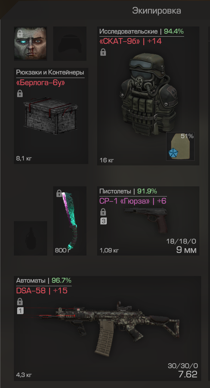Click the lock icon under СКАТ-9б
The width and height of the screenshot is (210, 388).
103,52
